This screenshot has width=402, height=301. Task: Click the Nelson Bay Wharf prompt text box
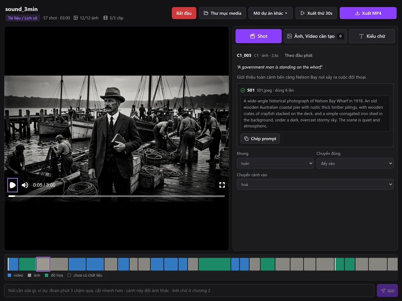click(x=315, y=113)
